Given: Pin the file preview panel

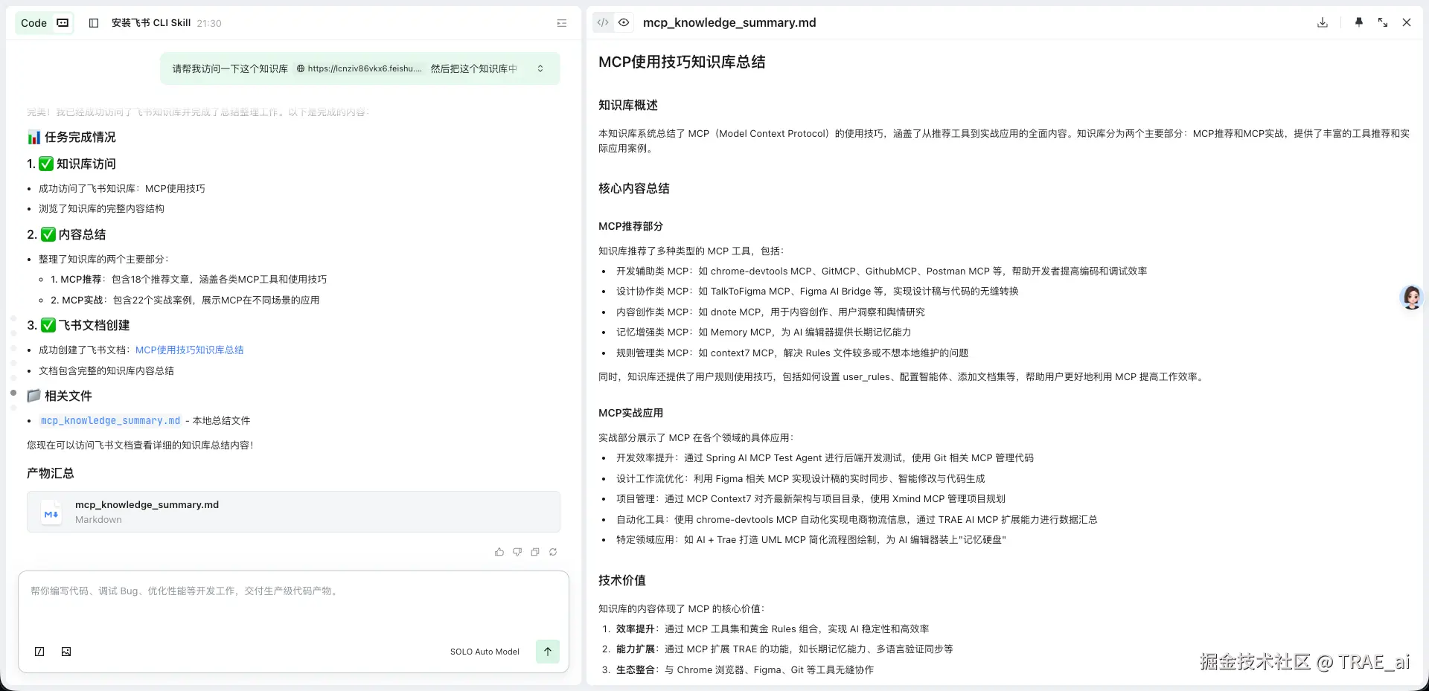Looking at the screenshot, I should (1359, 22).
